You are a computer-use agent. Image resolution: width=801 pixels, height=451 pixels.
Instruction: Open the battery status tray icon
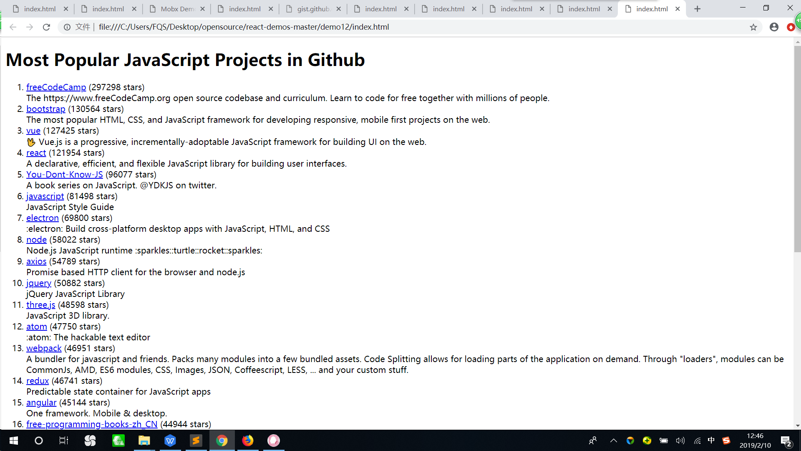tap(664, 441)
